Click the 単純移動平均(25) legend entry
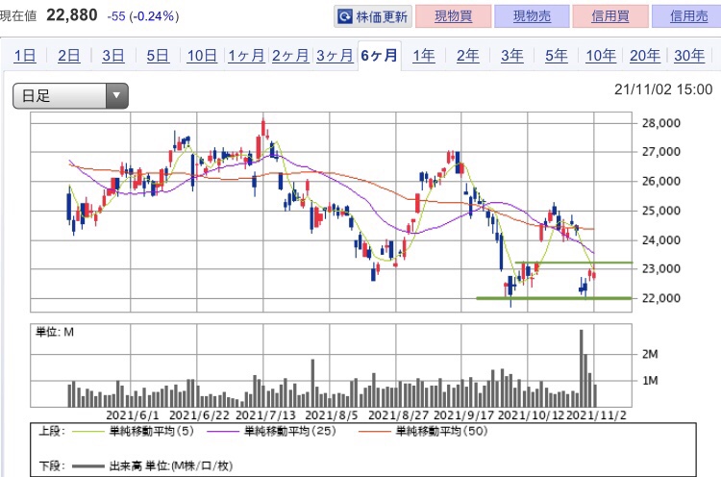 point(272,431)
